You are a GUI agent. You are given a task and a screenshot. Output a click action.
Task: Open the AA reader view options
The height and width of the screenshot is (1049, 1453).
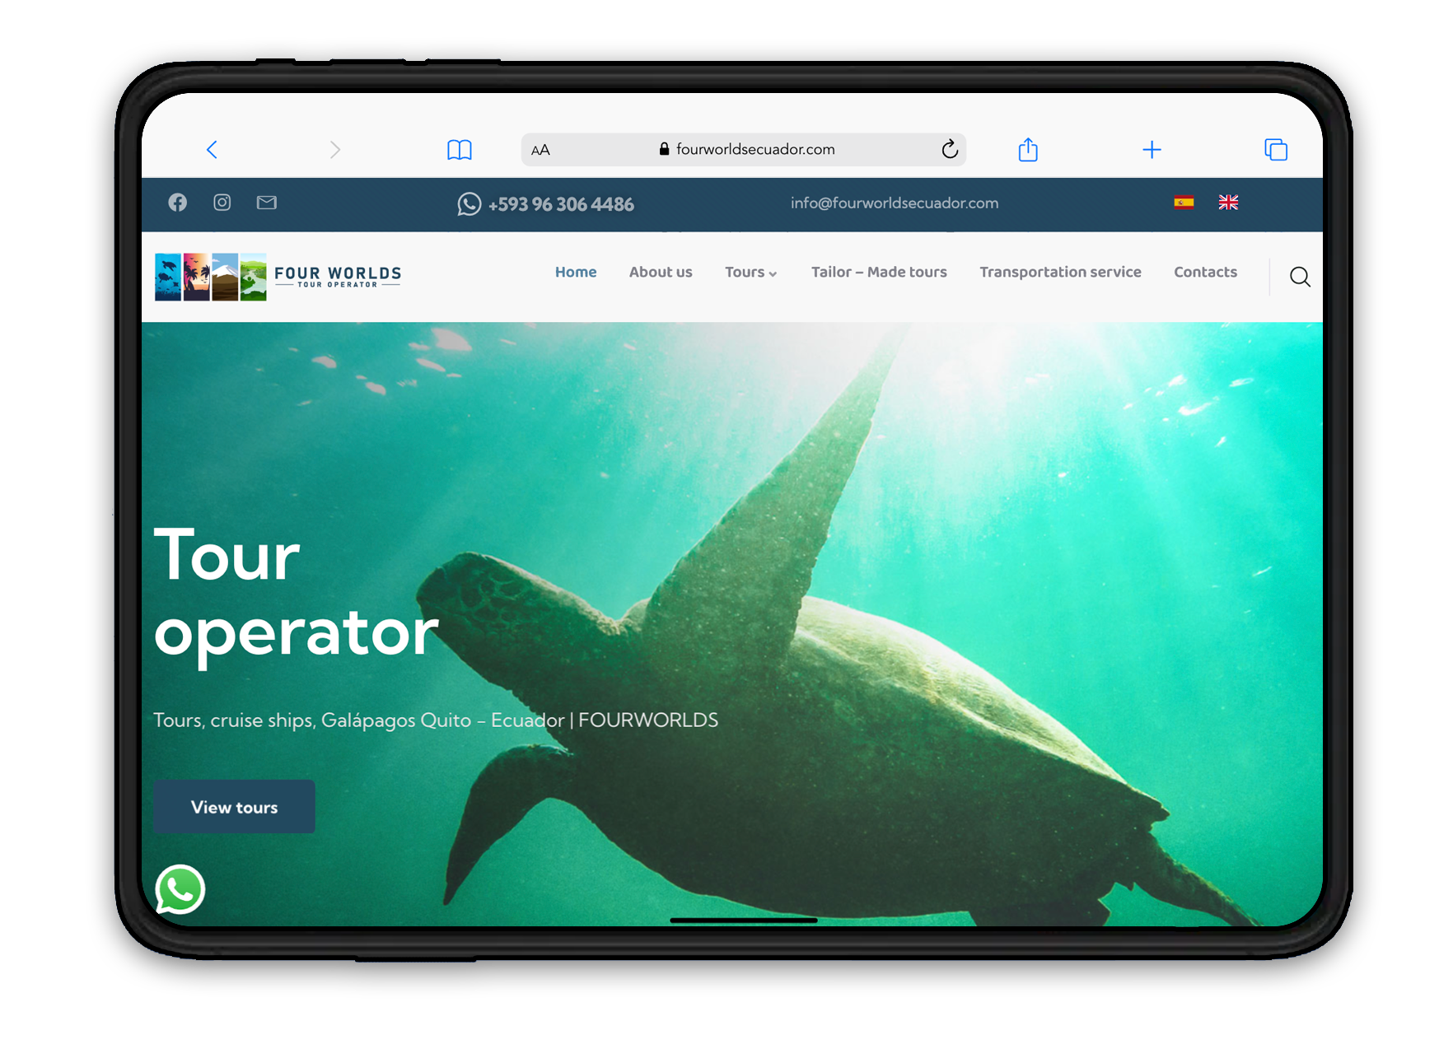point(540,150)
